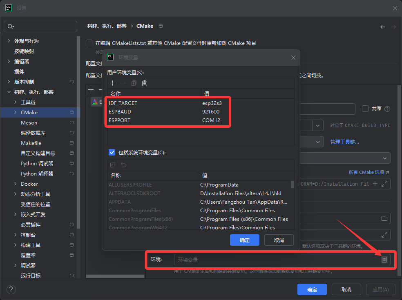This screenshot has width=402, height=300.
Task: Click project icon beside Meson
Action: 72,123
